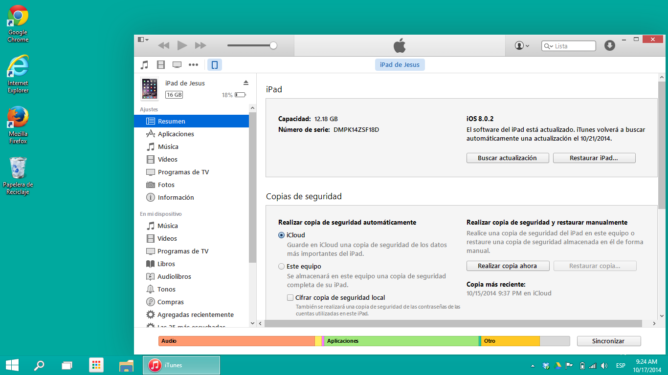This screenshot has width=668, height=375.
Task: Open Aplicaciones in Ajustes
Action: [191, 134]
